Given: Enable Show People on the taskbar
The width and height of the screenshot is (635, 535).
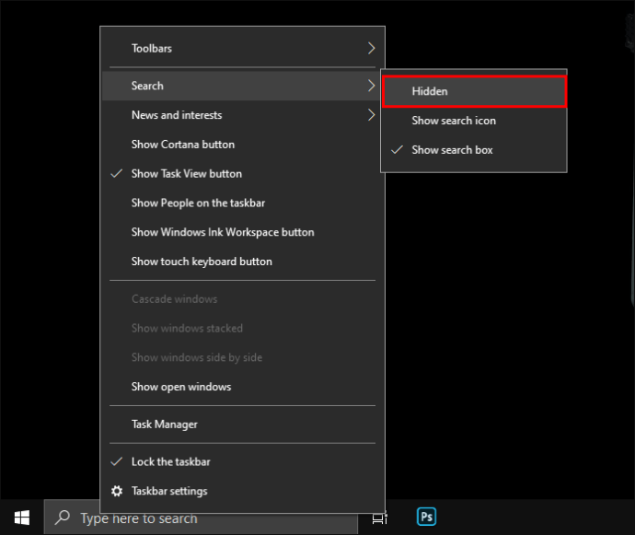Looking at the screenshot, I should click(x=243, y=203).
